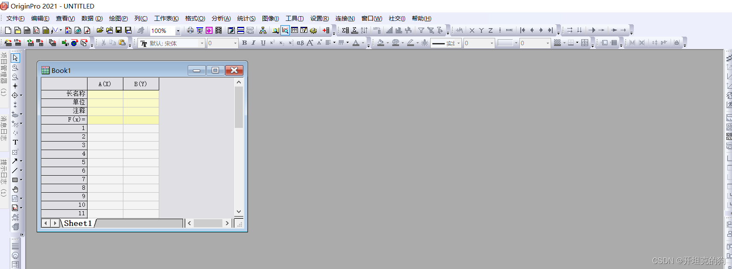The image size is (732, 269).
Task: Open the 分析(A) menu
Action: (221, 18)
